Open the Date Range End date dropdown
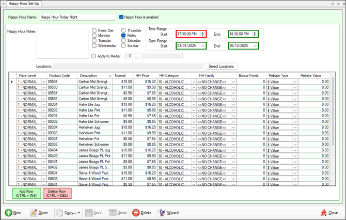 point(255,46)
